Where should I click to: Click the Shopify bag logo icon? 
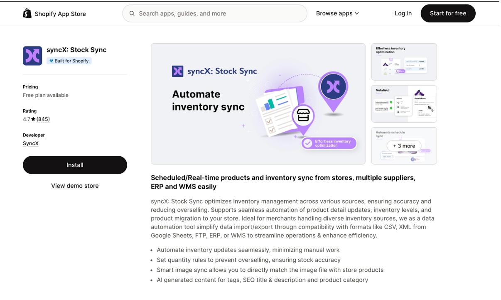pyautogui.click(x=27, y=14)
